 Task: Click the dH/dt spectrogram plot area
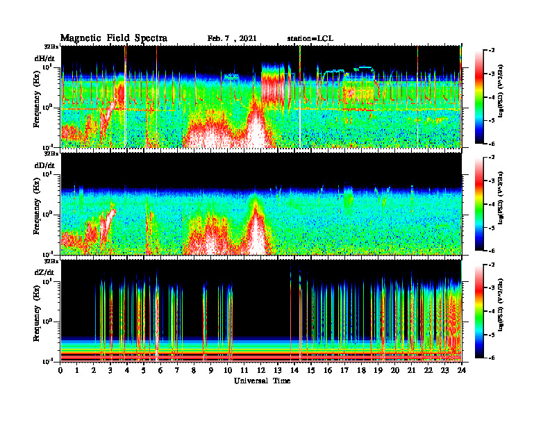point(261,97)
